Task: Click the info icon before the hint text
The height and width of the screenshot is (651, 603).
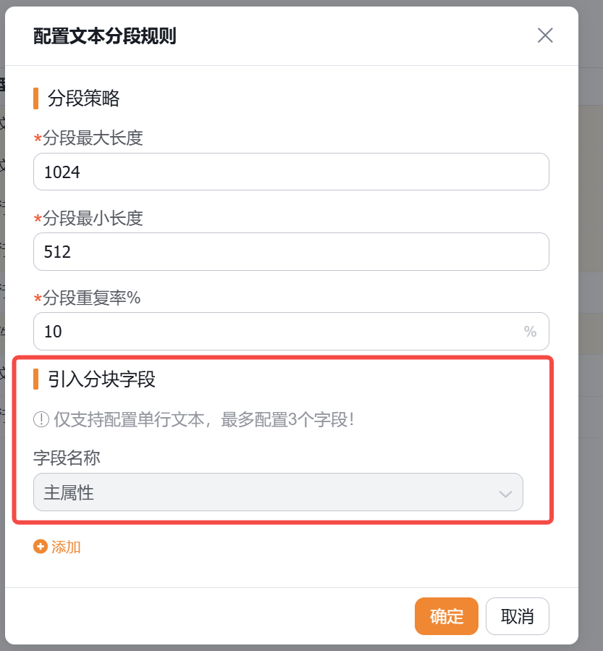Action: coord(41,419)
